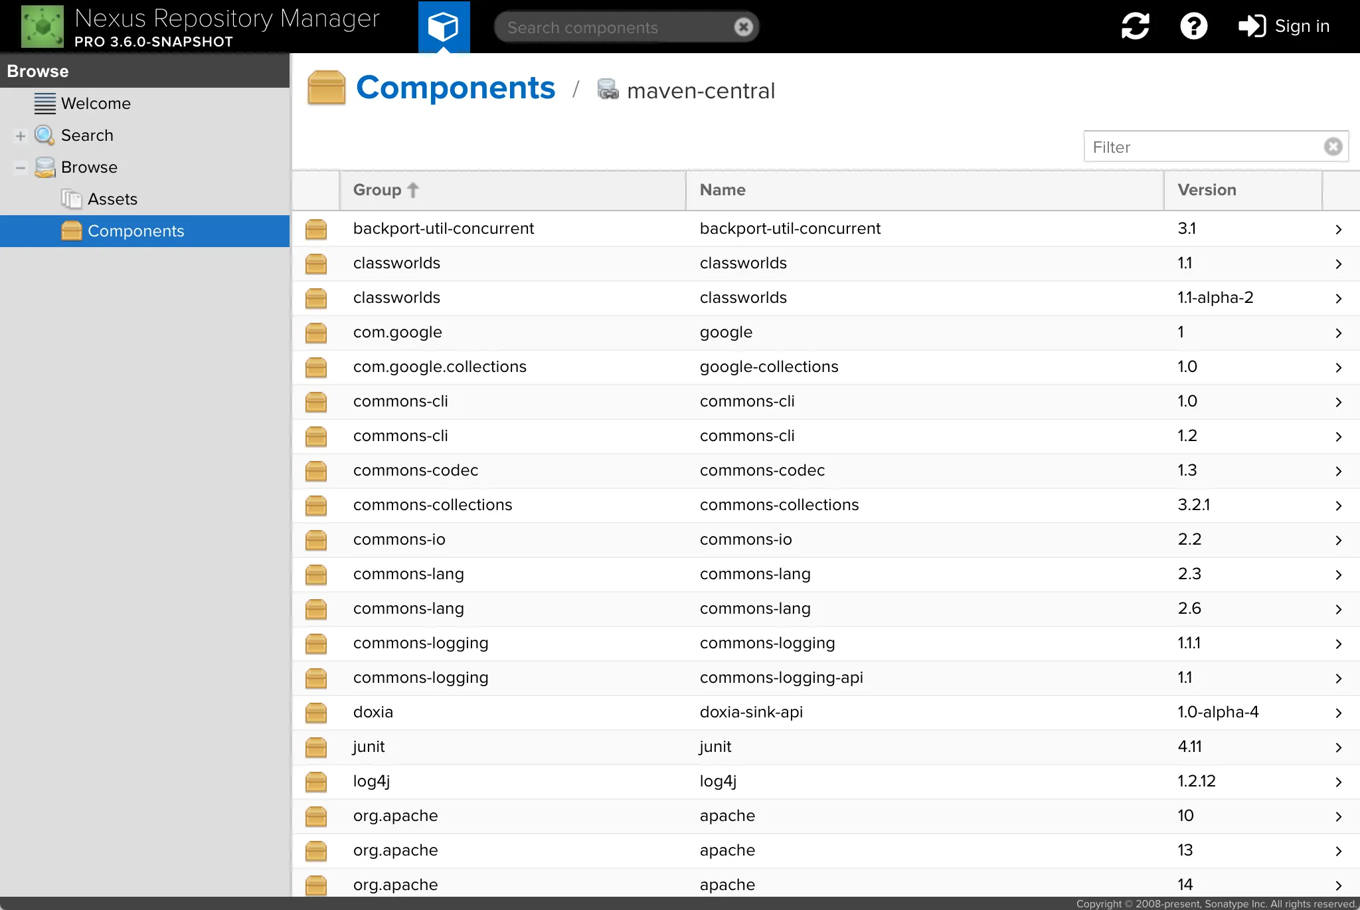This screenshot has width=1360, height=910.
Task: Click component icon for doxia row
Action: tap(316, 713)
